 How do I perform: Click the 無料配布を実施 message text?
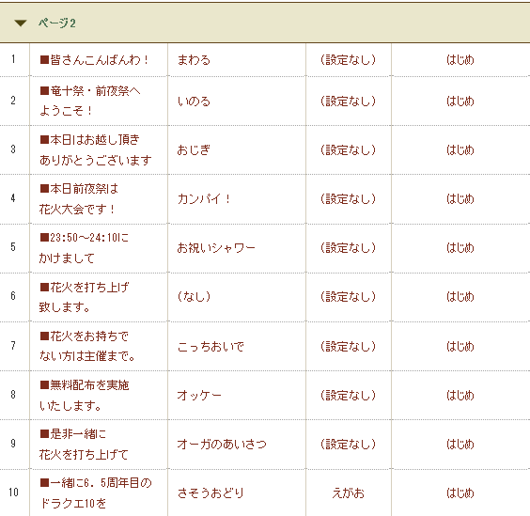tap(85, 384)
